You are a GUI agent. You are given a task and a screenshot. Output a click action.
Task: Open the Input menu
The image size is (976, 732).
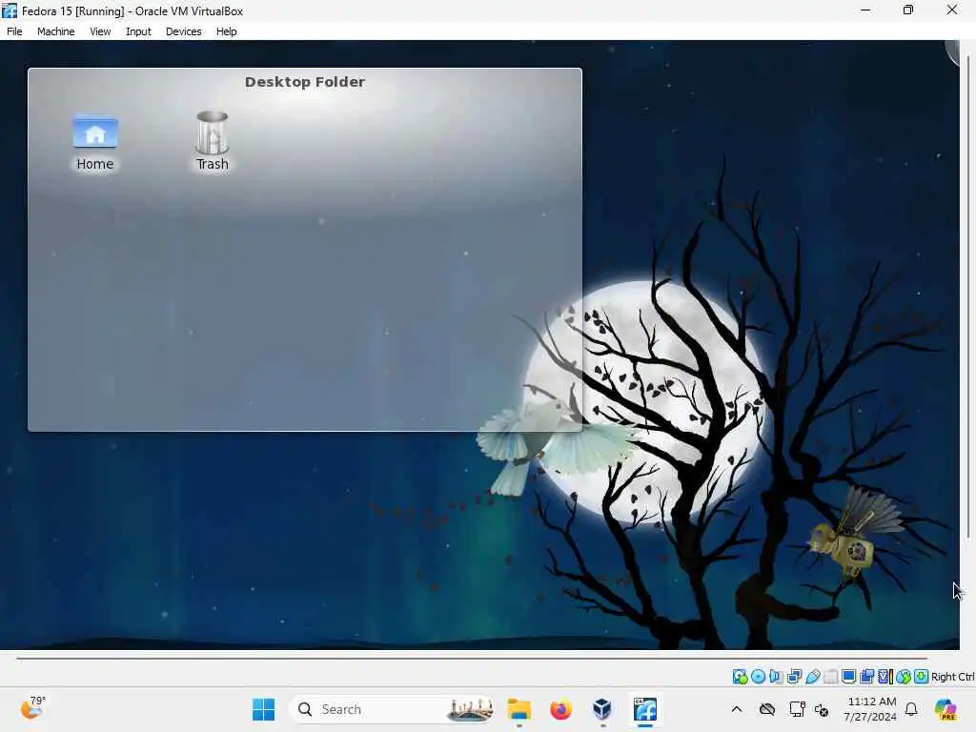[x=138, y=31]
